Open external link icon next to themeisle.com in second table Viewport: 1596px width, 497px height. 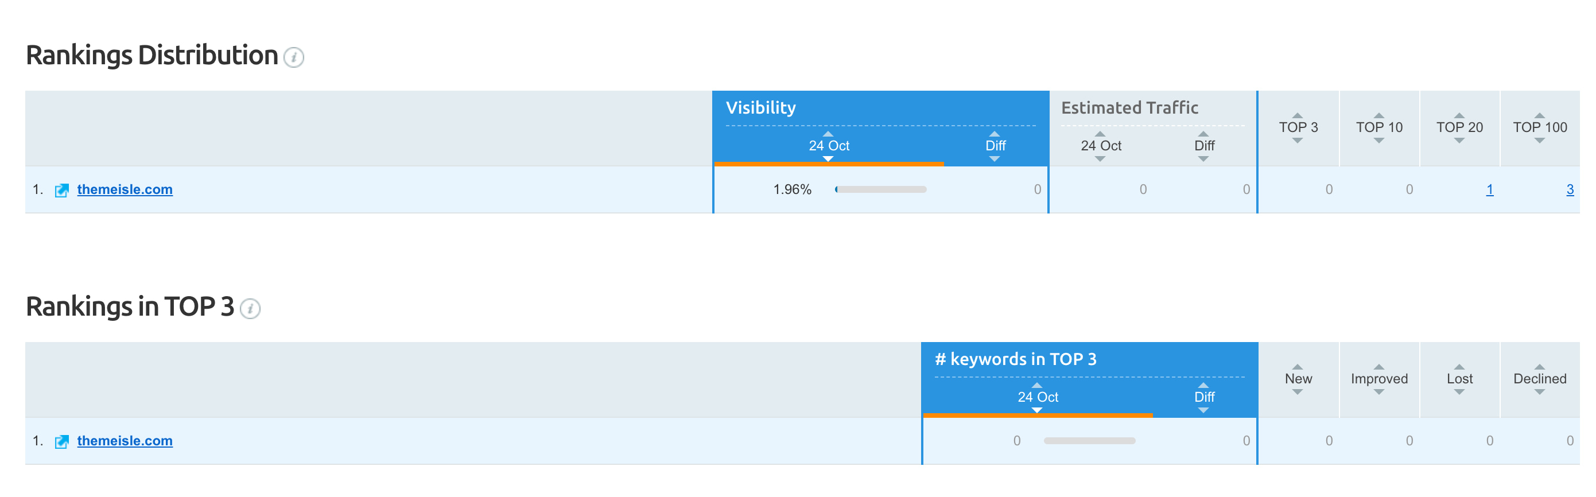click(61, 441)
